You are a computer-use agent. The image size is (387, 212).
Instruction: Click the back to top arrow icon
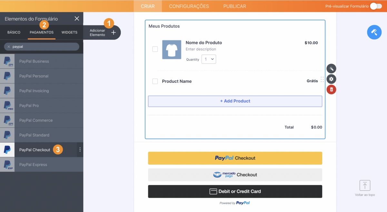point(365,186)
